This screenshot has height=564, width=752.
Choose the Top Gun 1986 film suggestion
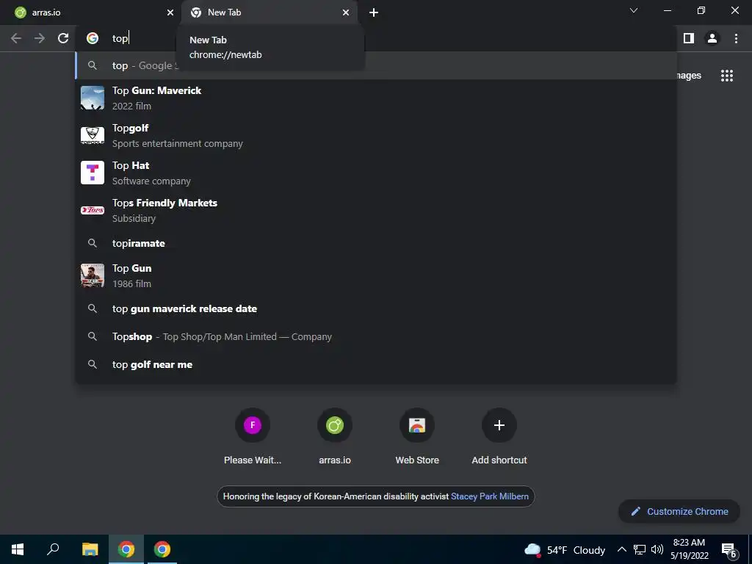pyautogui.click(x=376, y=276)
